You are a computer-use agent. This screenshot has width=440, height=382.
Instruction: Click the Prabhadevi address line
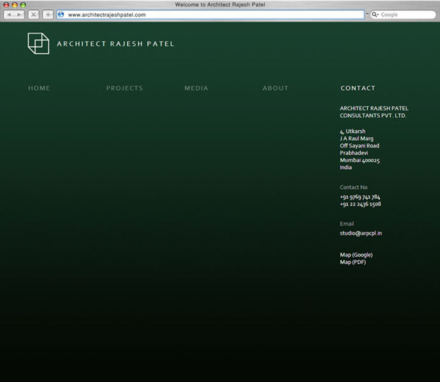point(354,153)
